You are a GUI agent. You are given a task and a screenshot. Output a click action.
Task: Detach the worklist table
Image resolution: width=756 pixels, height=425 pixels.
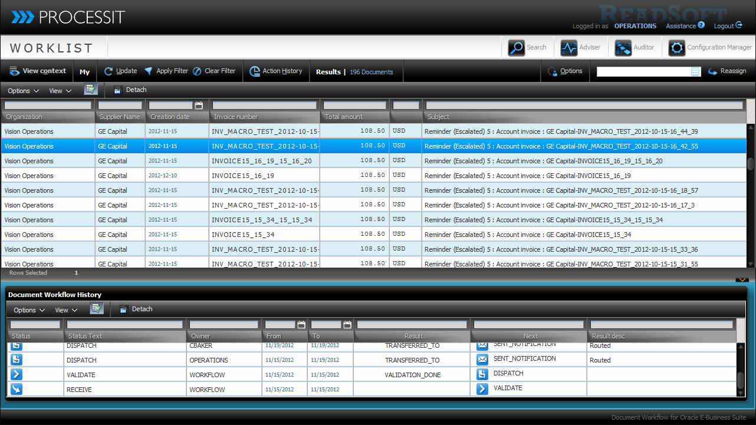[130, 90]
